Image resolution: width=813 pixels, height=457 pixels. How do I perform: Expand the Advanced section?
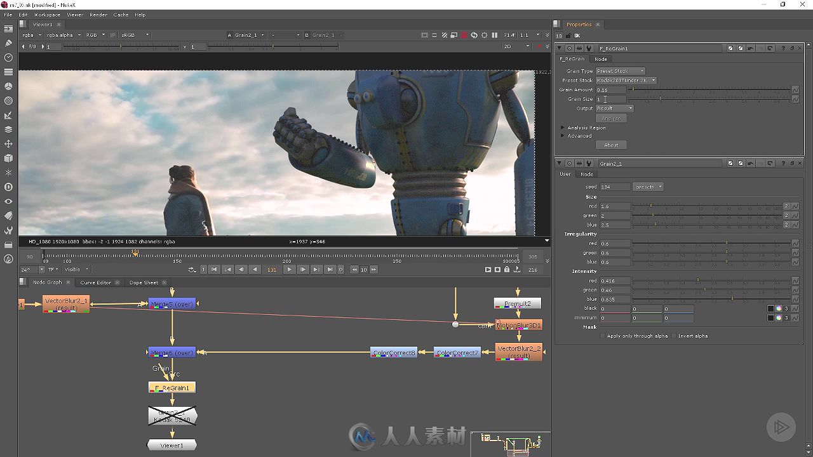(x=563, y=136)
